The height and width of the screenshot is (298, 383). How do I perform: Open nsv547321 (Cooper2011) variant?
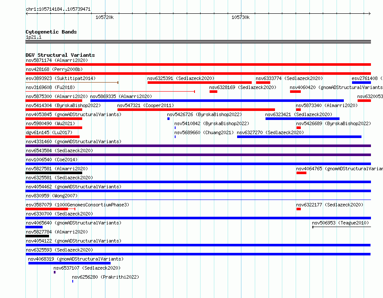[145, 105]
